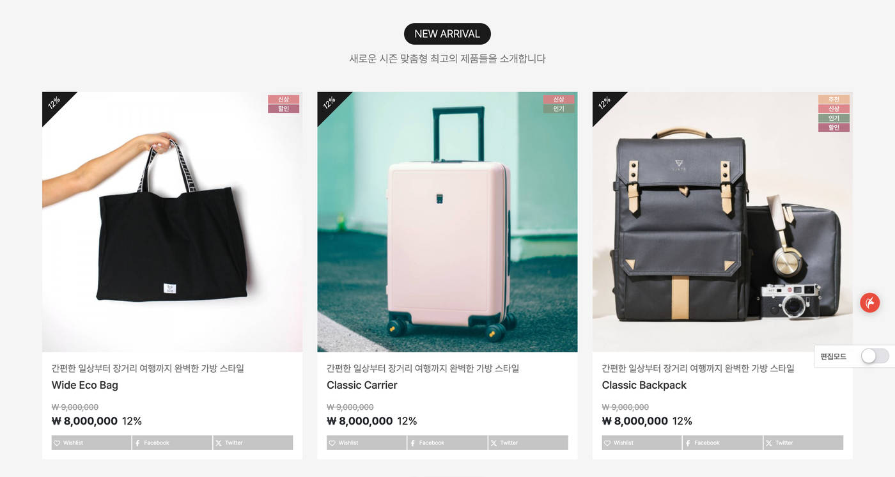Share Classic Backpack on Twitter
Screen dimensions: 895x477
click(804, 442)
